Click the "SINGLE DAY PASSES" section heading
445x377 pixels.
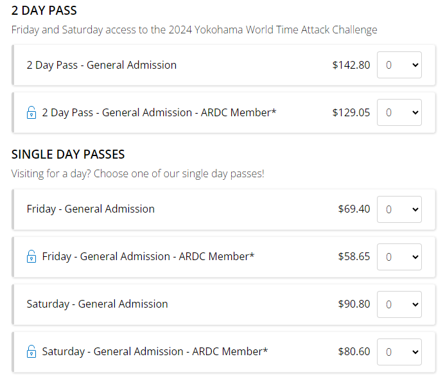[x=68, y=155]
